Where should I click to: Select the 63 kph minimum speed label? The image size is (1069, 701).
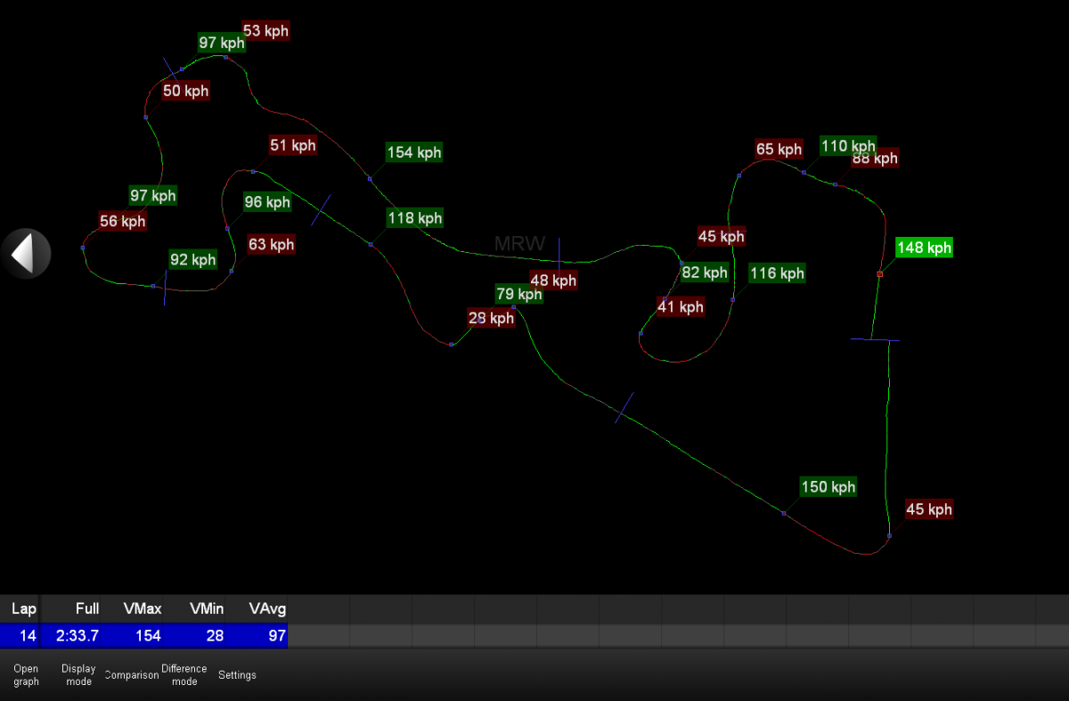(x=271, y=244)
